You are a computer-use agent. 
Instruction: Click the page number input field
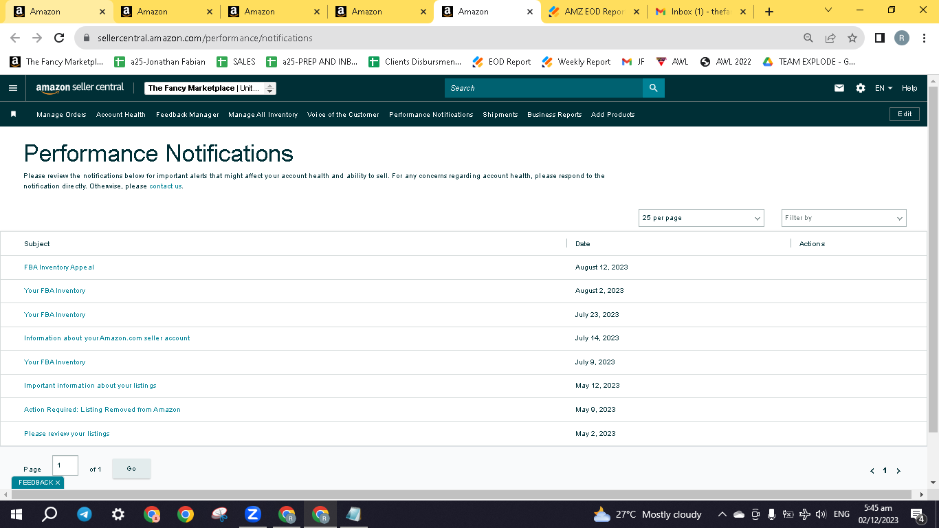coord(65,465)
